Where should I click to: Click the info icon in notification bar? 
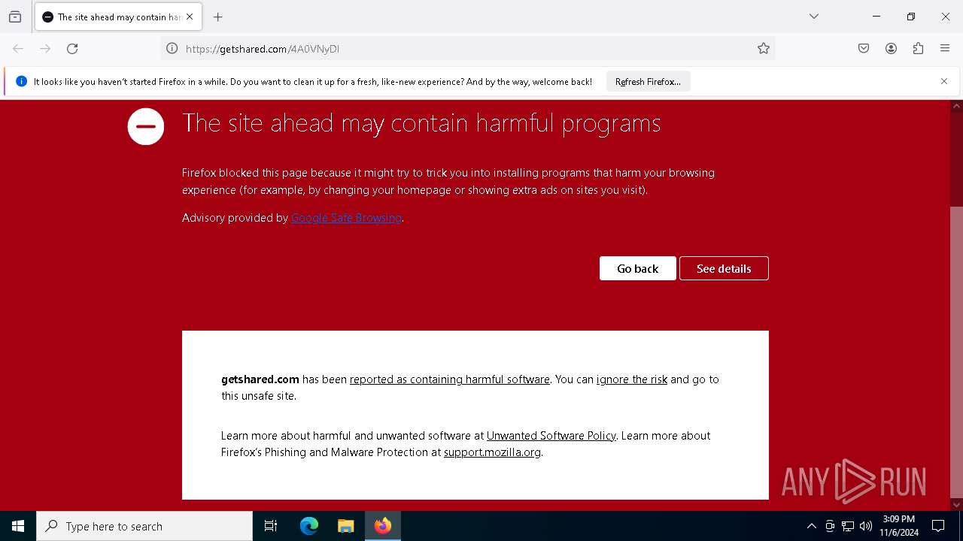[21, 81]
